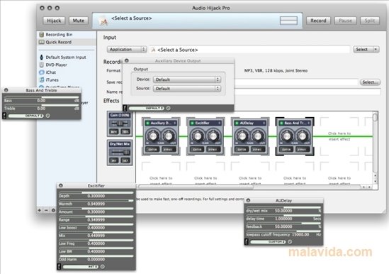Open the Application source type dropdown
This screenshot has width=389, height=274.
(x=127, y=50)
